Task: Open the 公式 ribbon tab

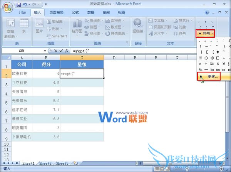Action: point(75,13)
